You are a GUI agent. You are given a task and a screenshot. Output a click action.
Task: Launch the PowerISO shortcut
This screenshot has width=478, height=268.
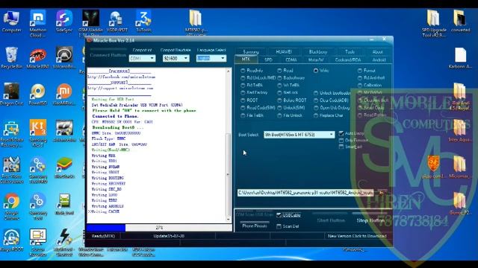pos(38,95)
